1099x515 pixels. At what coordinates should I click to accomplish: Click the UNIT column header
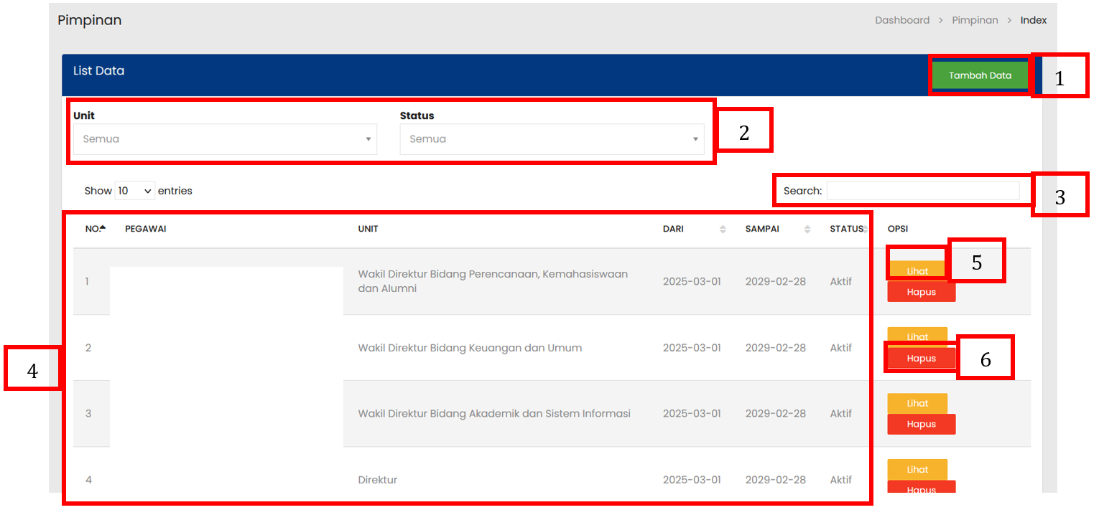(368, 230)
